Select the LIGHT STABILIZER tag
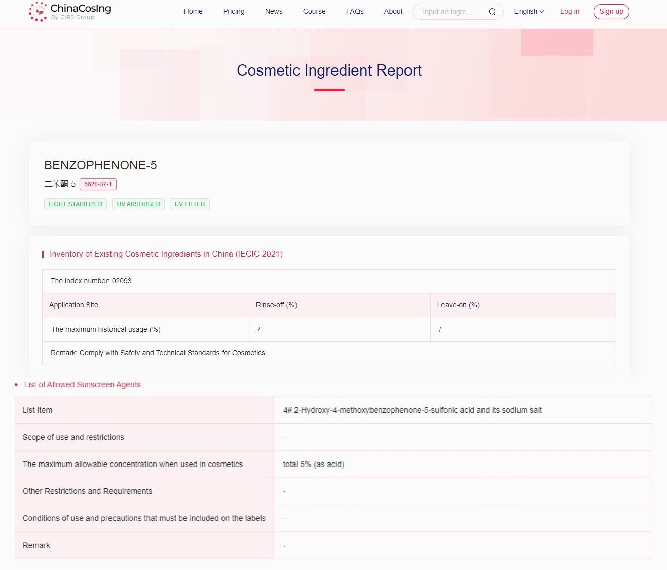This screenshot has width=667, height=570. [x=76, y=204]
